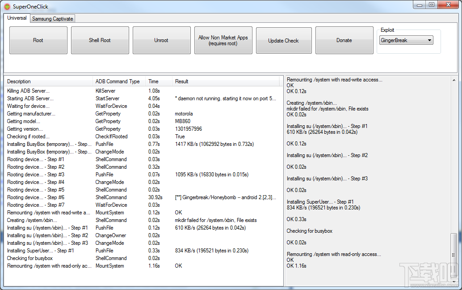Click the SuperOneClick app icon in the title bar
The image size is (462, 290).
pos(7,7)
